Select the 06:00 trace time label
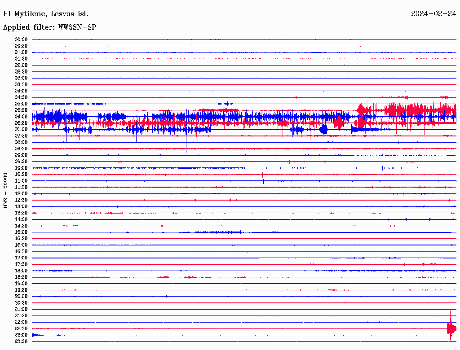Screen dimensions: 460x350 pos(21,116)
